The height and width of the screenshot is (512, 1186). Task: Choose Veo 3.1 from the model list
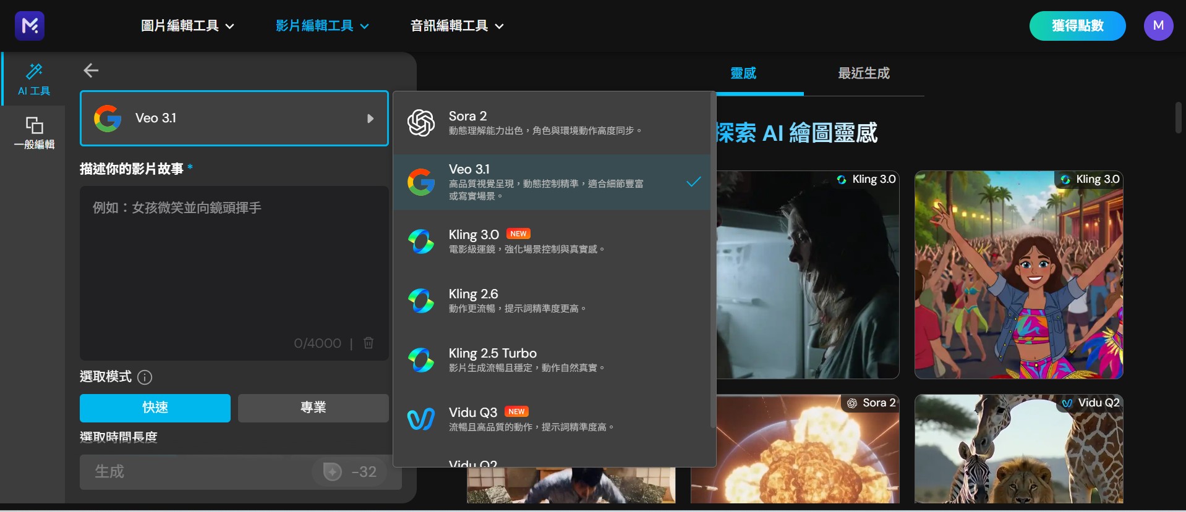click(552, 182)
